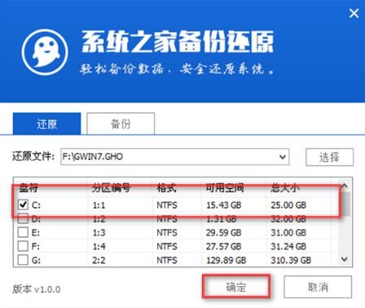Click the partition list scroll up arrow

(345, 186)
